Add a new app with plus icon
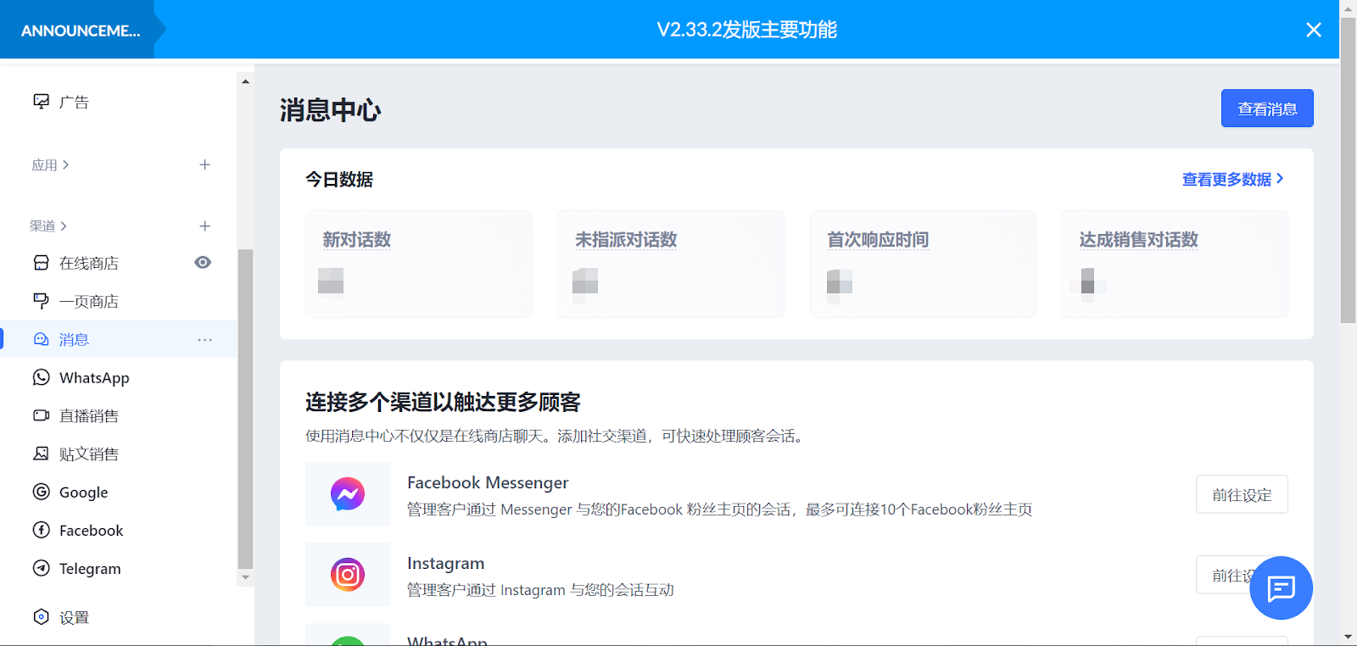Image resolution: width=1357 pixels, height=646 pixels. point(204,164)
